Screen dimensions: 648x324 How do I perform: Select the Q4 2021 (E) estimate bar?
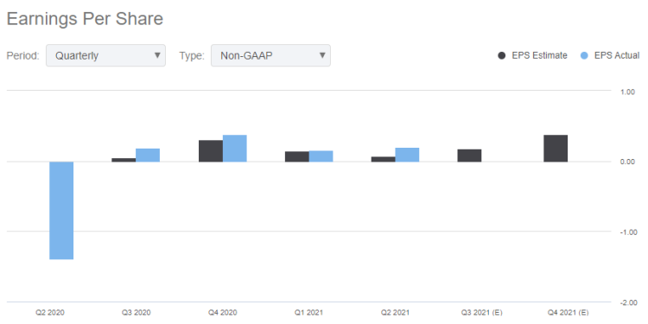(x=556, y=149)
